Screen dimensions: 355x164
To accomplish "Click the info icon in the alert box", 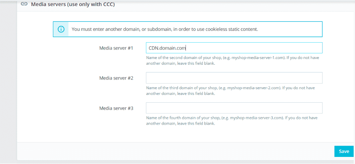I will point(61,29).
